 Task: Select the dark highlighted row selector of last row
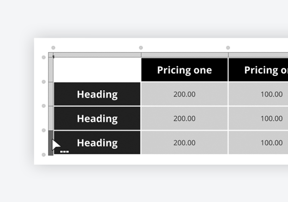click(x=51, y=143)
